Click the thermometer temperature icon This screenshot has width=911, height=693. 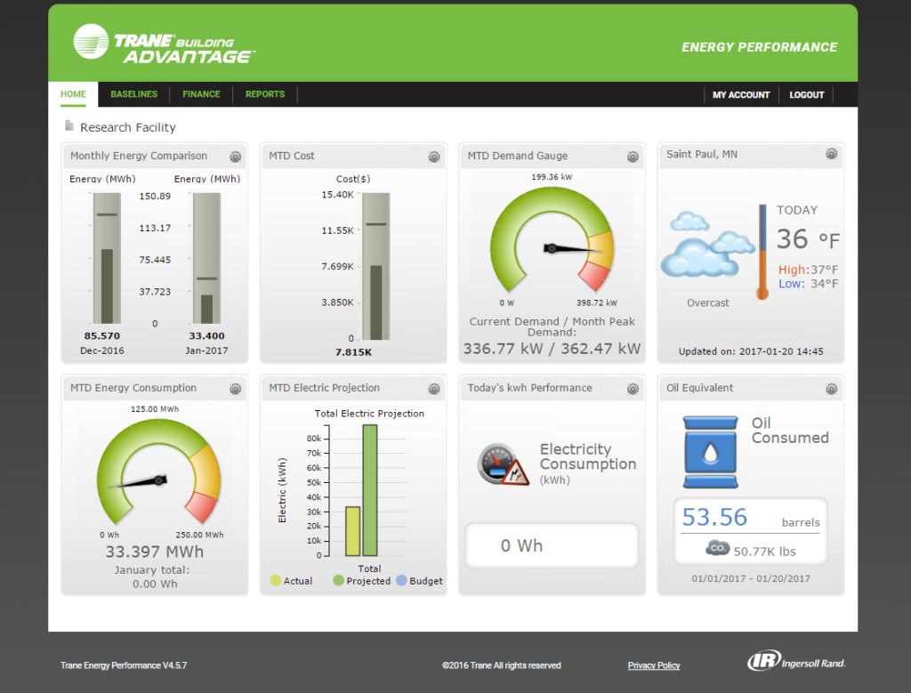point(762,252)
